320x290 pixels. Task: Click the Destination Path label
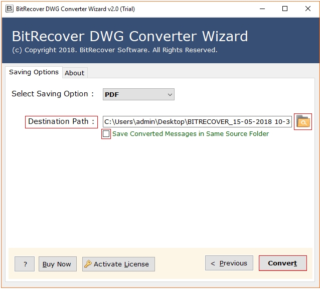coord(61,121)
